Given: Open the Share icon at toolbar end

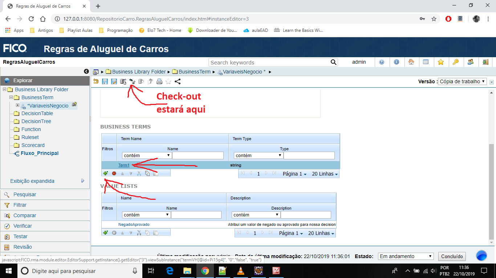Looking at the screenshot, I should [177, 81].
